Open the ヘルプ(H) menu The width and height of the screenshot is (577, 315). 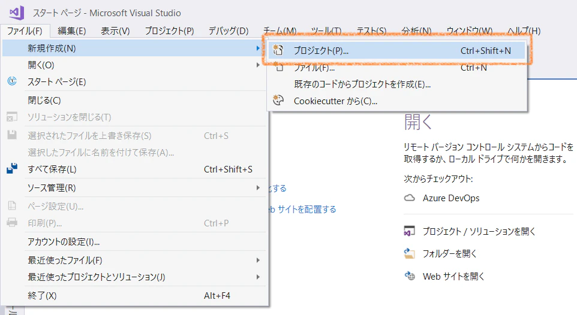524,31
